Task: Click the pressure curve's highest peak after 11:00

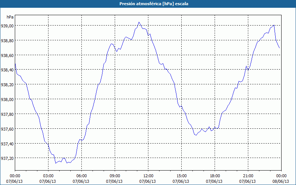Action: [x=139, y=22]
